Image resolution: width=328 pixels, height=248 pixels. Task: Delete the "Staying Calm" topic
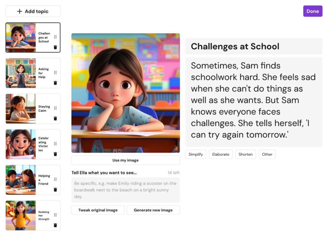[x=55, y=119]
